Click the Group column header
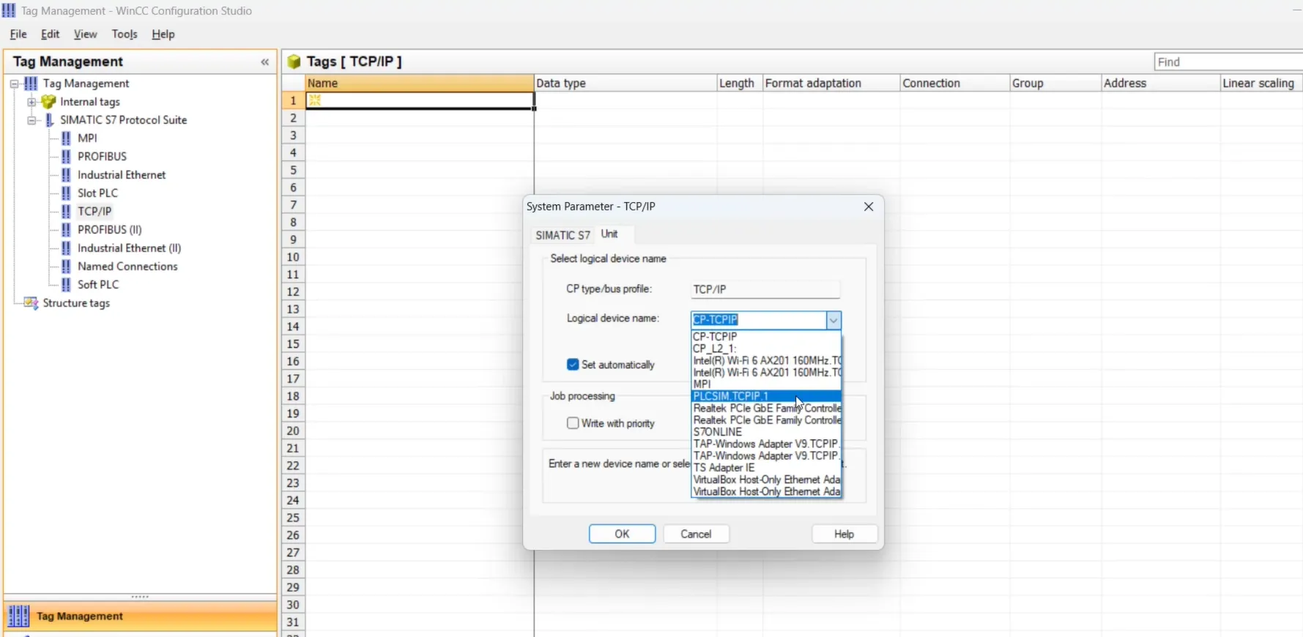The width and height of the screenshot is (1303, 637). 1055,83
